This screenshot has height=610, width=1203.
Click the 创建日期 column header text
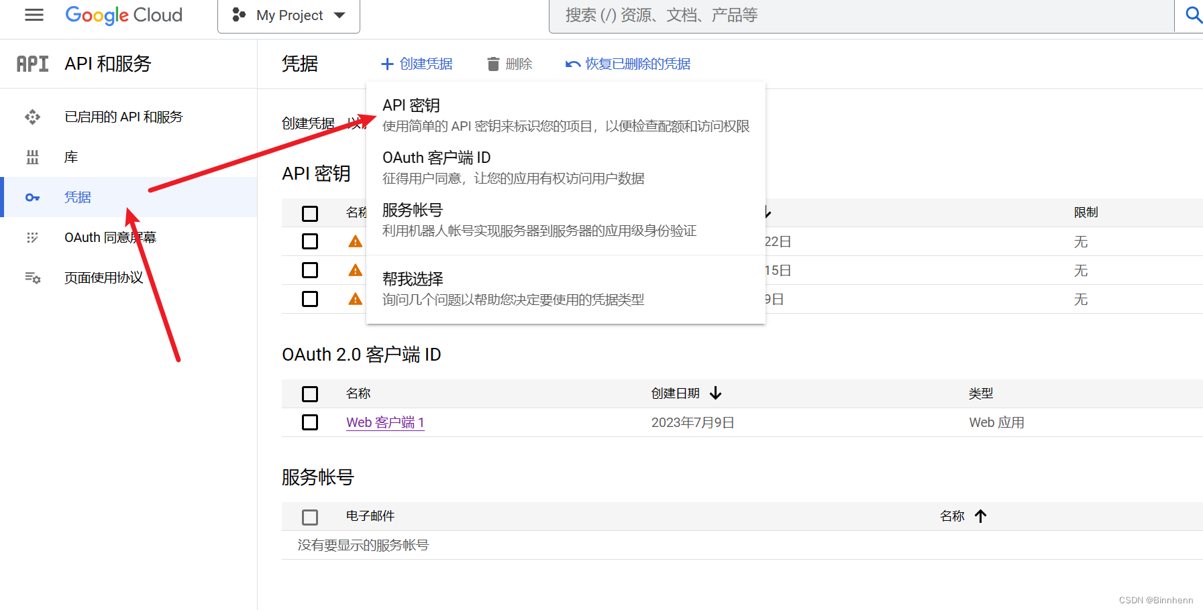[676, 393]
